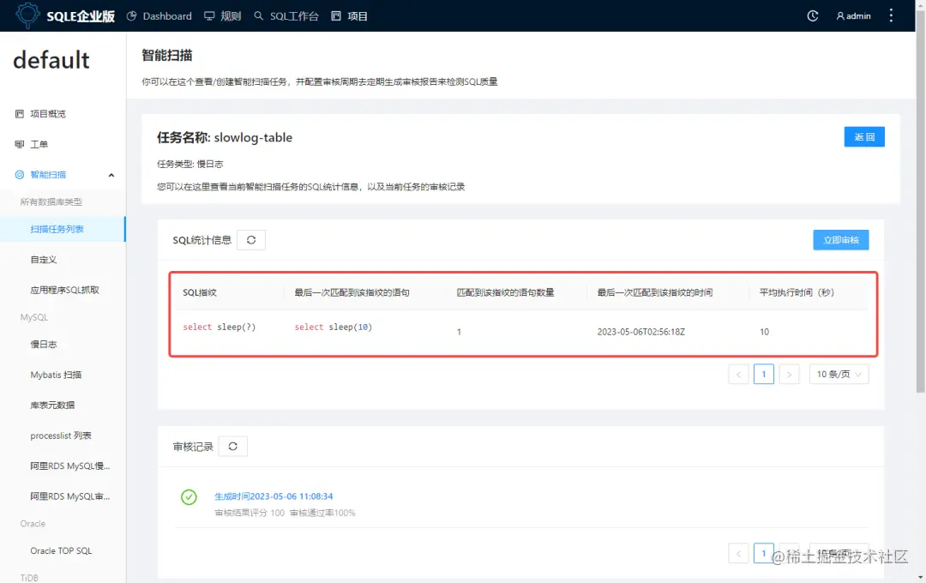Click the green success check icon

pyautogui.click(x=189, y=496)
